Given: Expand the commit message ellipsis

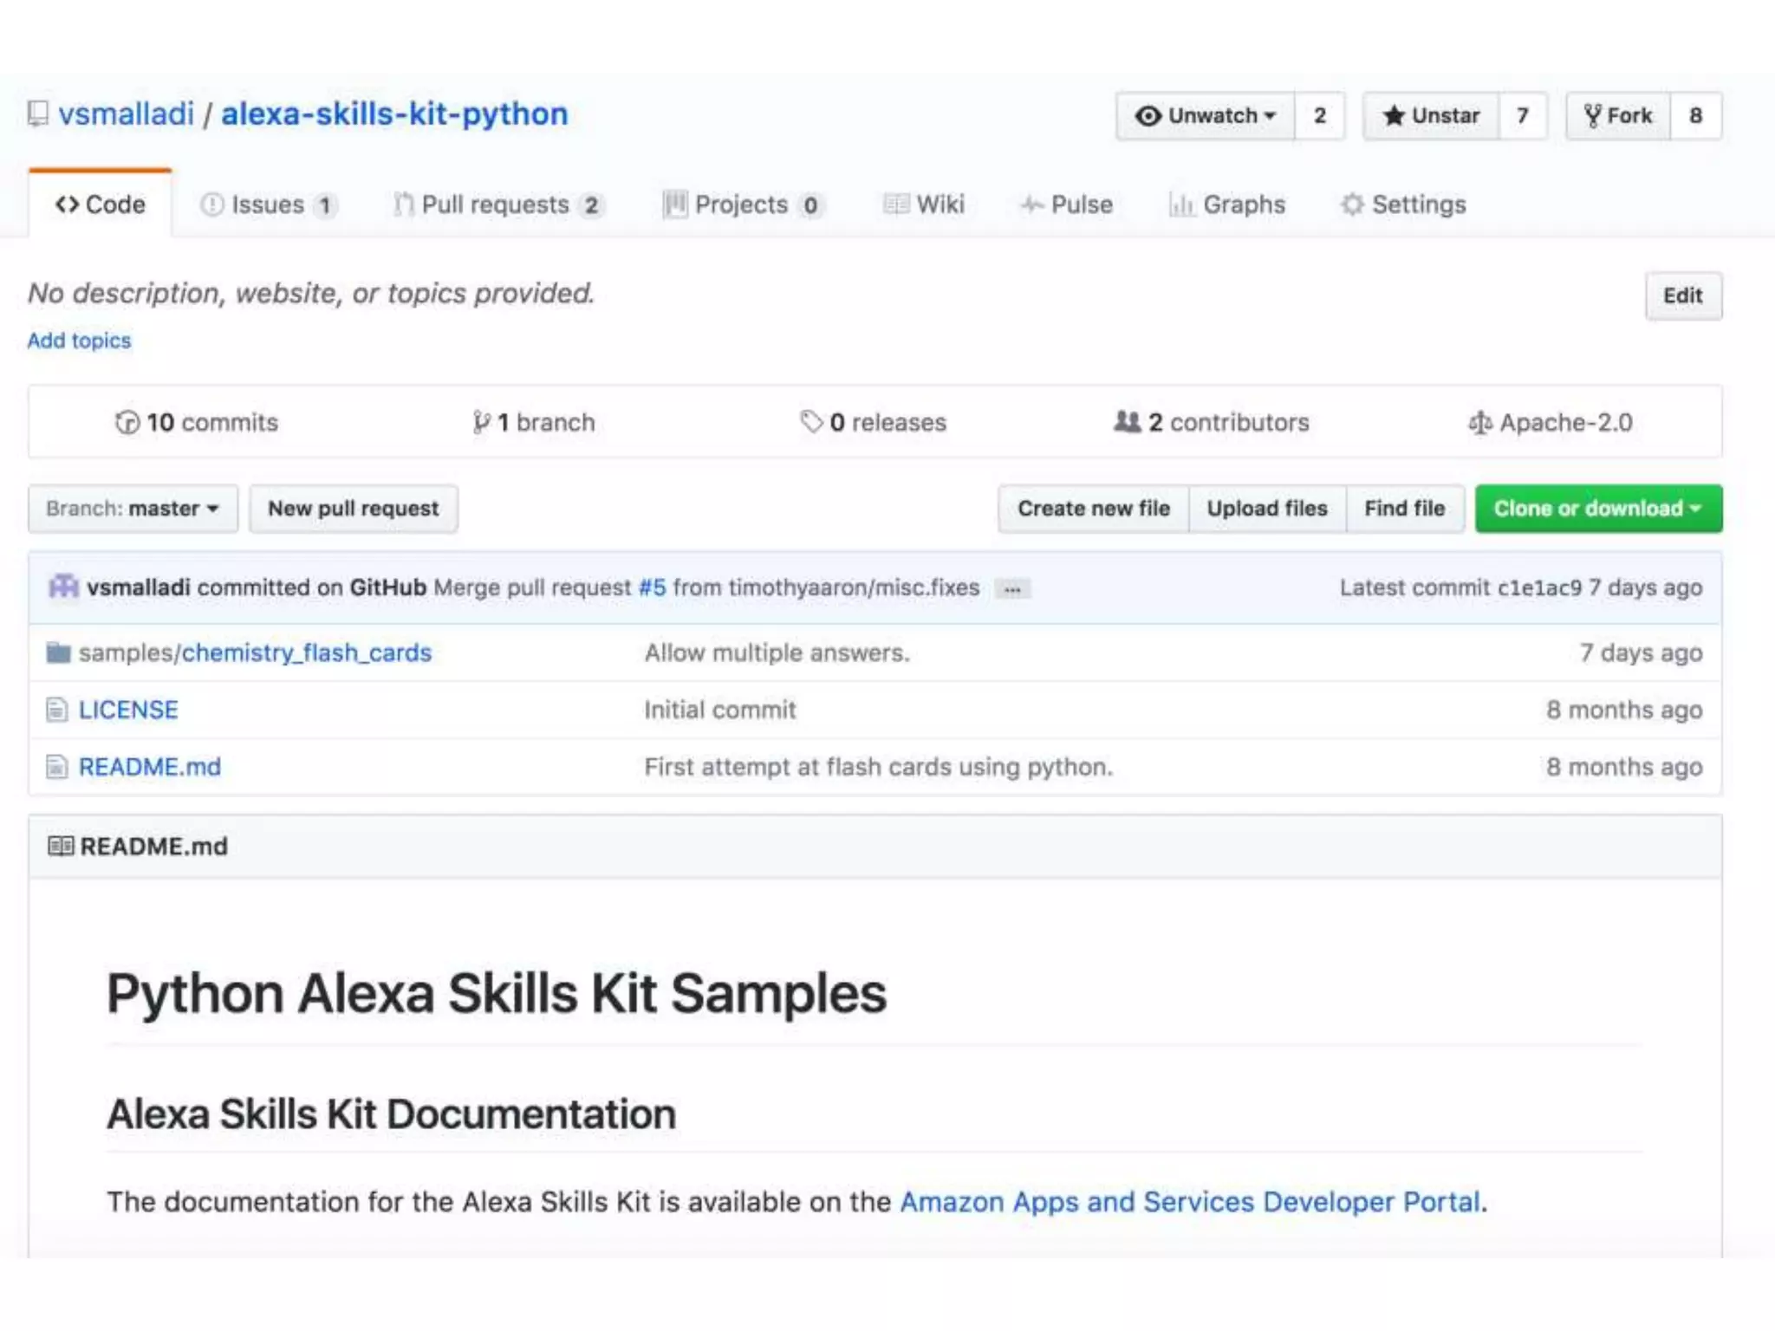Looking at the screenshot, I should coord(1012,589).
